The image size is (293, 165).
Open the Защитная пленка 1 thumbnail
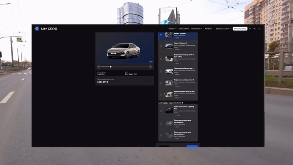coord(169,124)
